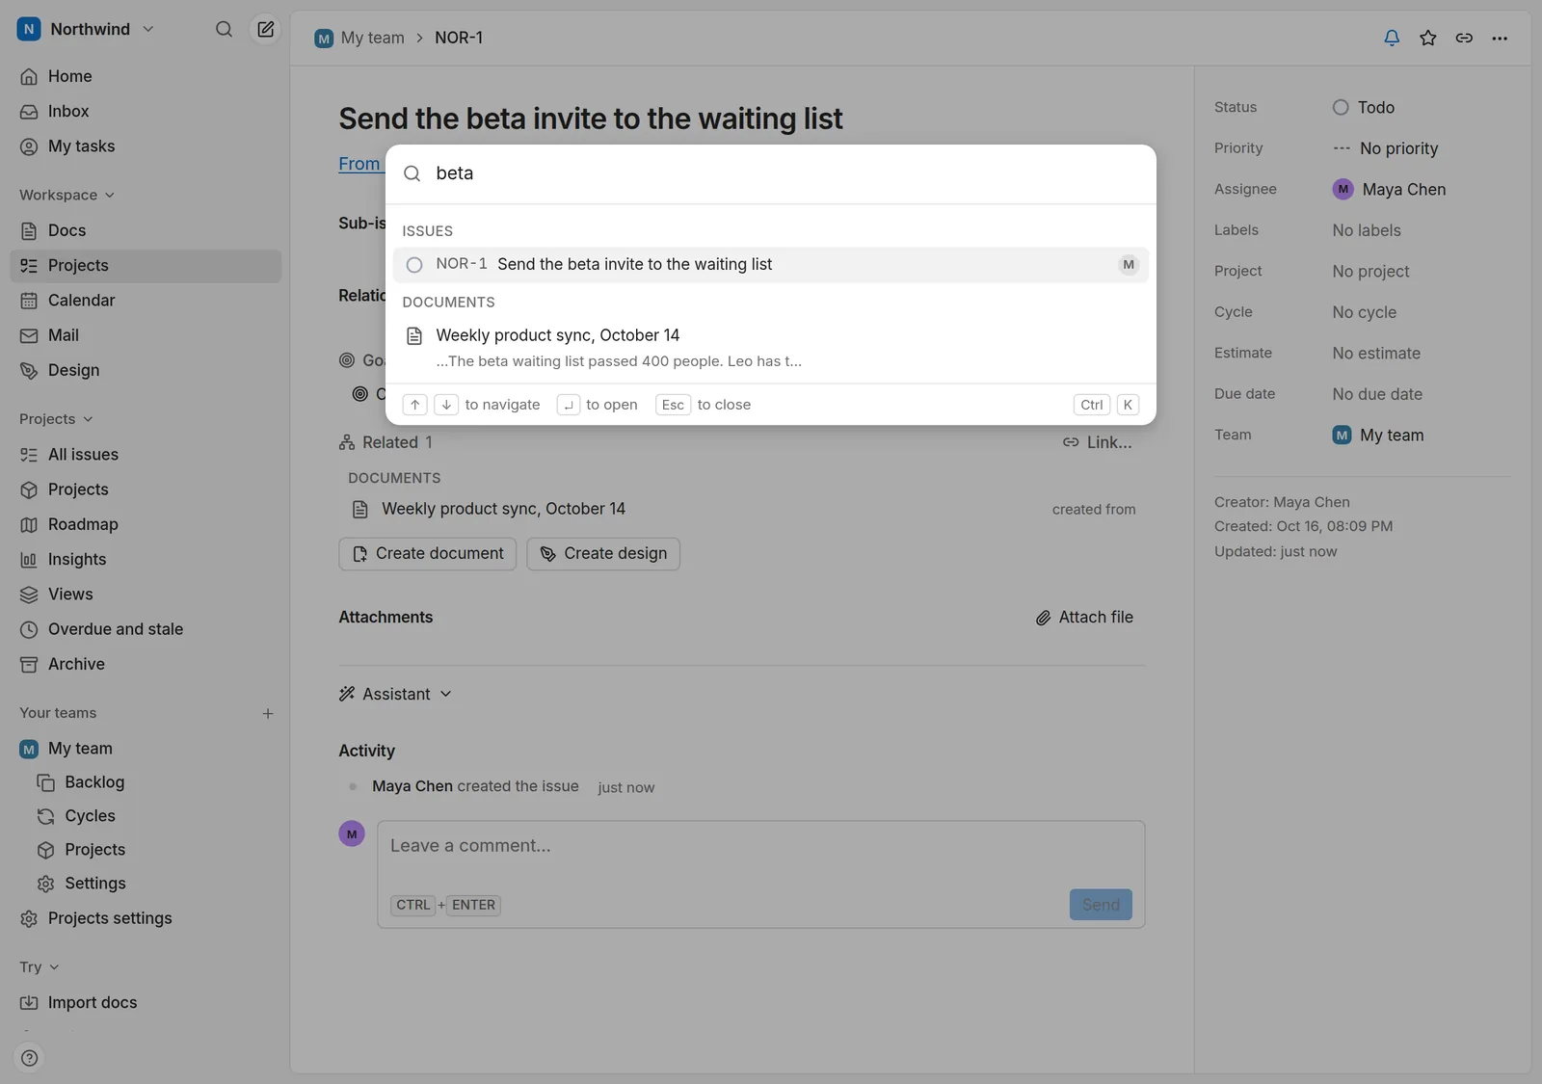Change the Todo status value
This screenshot has height=1084, width=1542.
1364,107
